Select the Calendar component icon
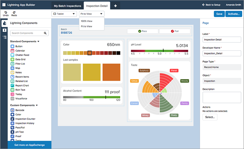The image size is (244, 149). (x=13, y=51)
